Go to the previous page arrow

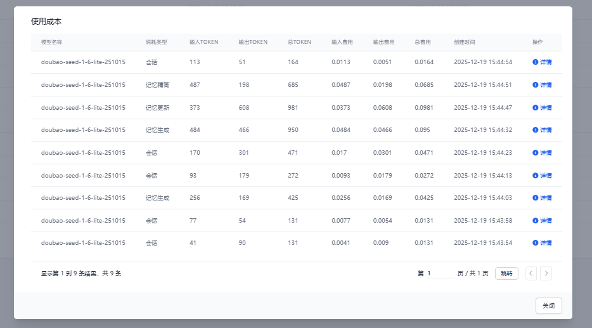tap(531, 273)
